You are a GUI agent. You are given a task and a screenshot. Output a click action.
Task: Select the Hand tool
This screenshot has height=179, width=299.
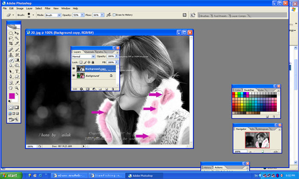click(11, 88)
